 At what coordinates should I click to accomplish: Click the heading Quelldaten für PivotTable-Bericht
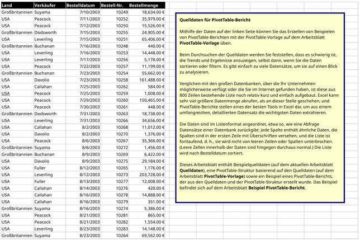[215, 20]
